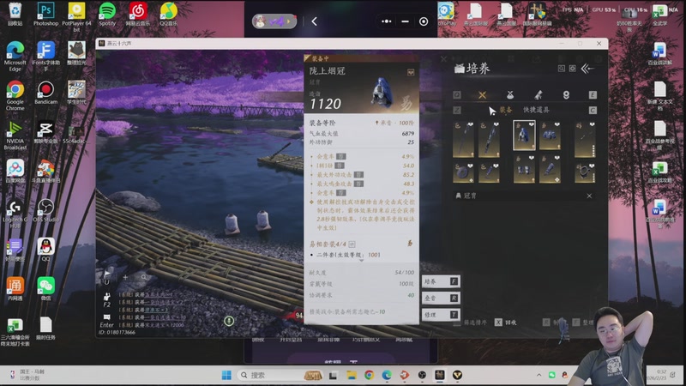Click the back chevron in top overlay bar
686x386 pixels.
point(314,21)
